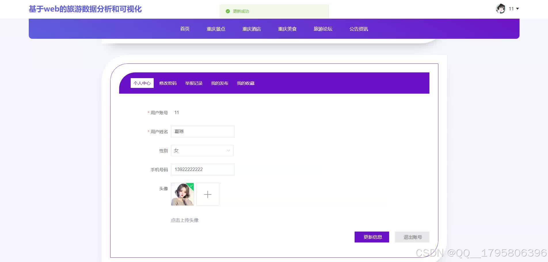Image resolution: width=548 pixels, height=262 pixels.
Task: Open the site logo title 基于web的旅游数据分析和可视化
Action: point(85,9)
